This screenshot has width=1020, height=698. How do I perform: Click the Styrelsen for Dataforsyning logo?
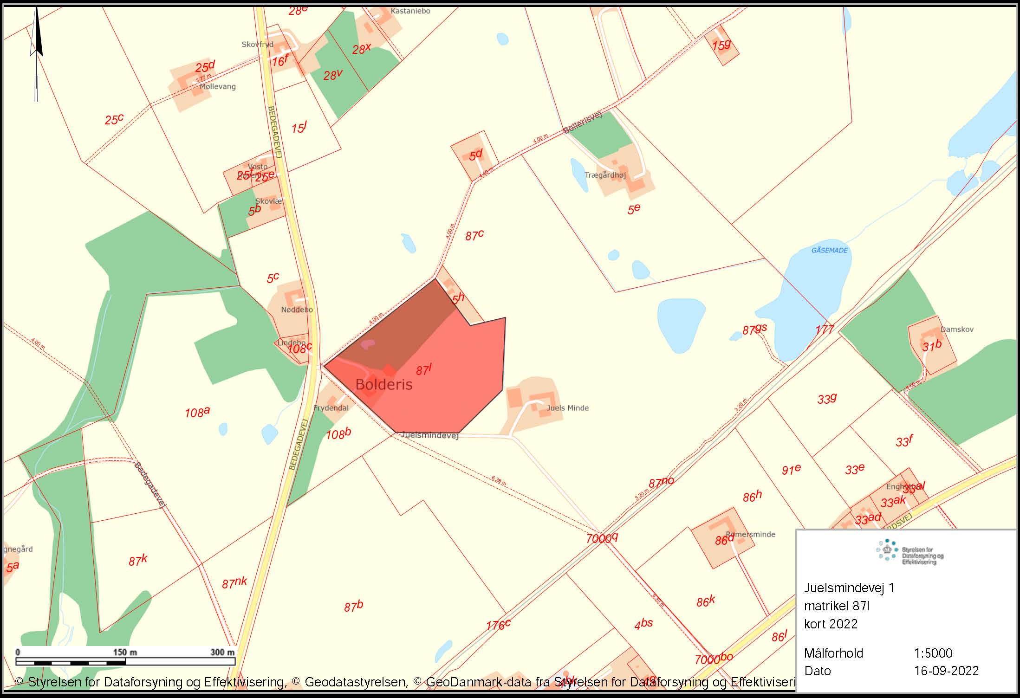[910, 552]
